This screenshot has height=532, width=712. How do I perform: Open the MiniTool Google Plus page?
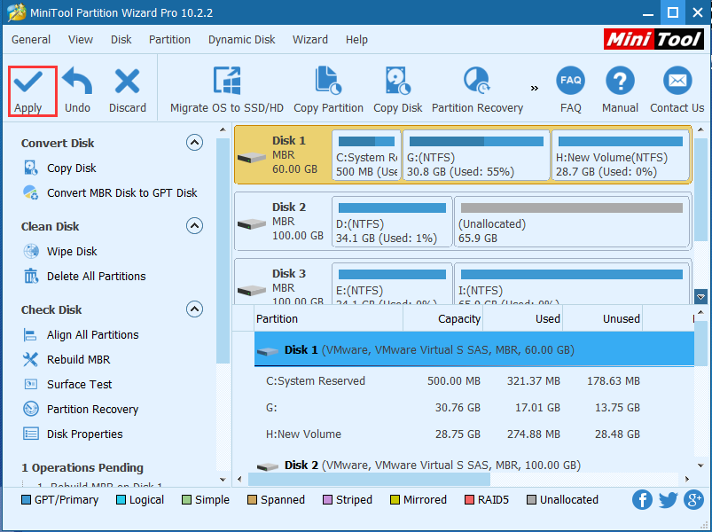coord(694,500)
